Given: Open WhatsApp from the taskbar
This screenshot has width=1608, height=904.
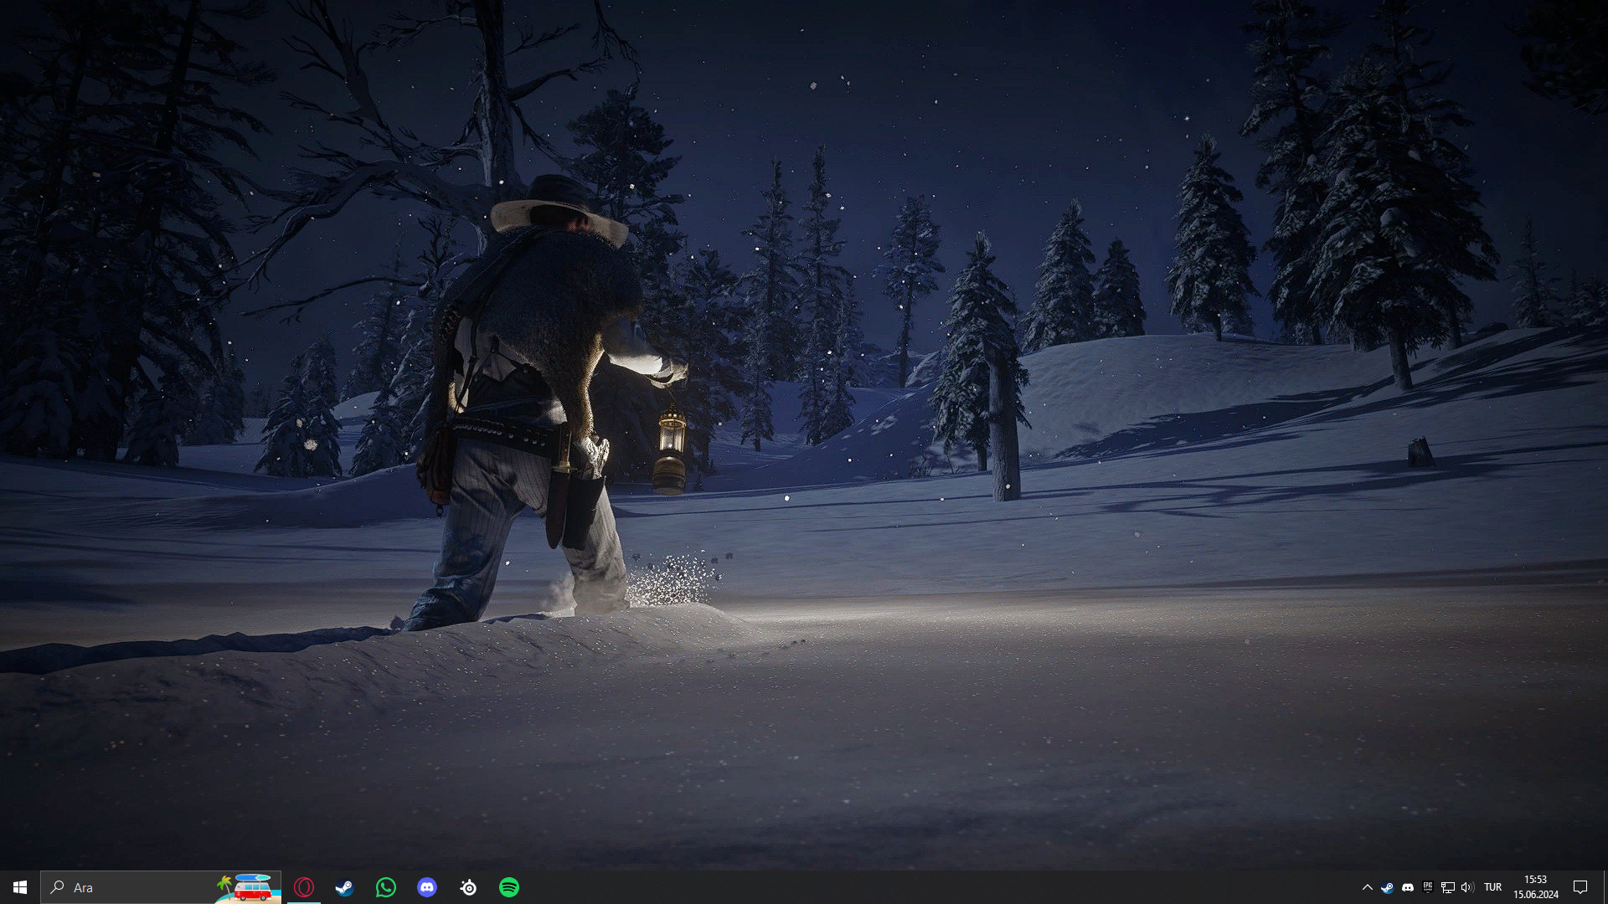Looking at the screenshot, I should pos(385,887).
